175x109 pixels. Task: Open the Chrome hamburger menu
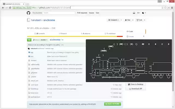coord(172,8)
